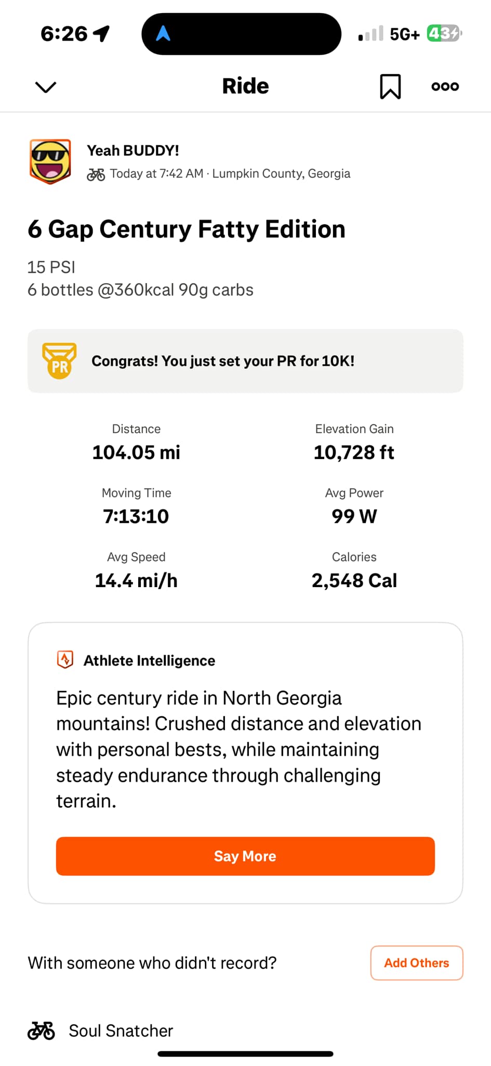This screenshot has width=491, height=1066.
Task: Tap the cellular signal strength bars
Action: [370, 34]
